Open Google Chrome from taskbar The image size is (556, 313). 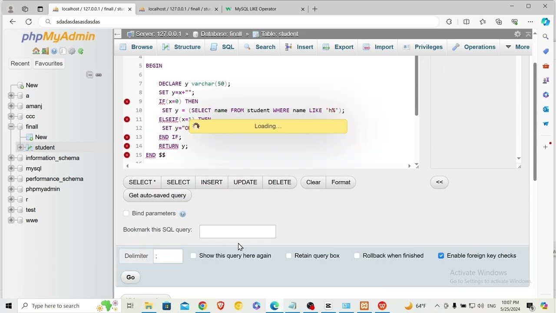tap(202, 306)
